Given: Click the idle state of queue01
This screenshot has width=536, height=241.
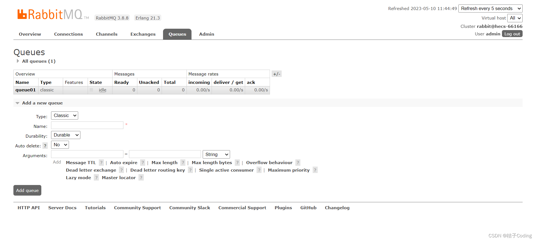Looking at the screenshot, I should click(x=102, y=90).
